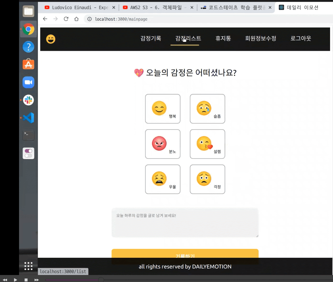
Task: Close the 코드스테이츠 tab
Action: (270, 8)
